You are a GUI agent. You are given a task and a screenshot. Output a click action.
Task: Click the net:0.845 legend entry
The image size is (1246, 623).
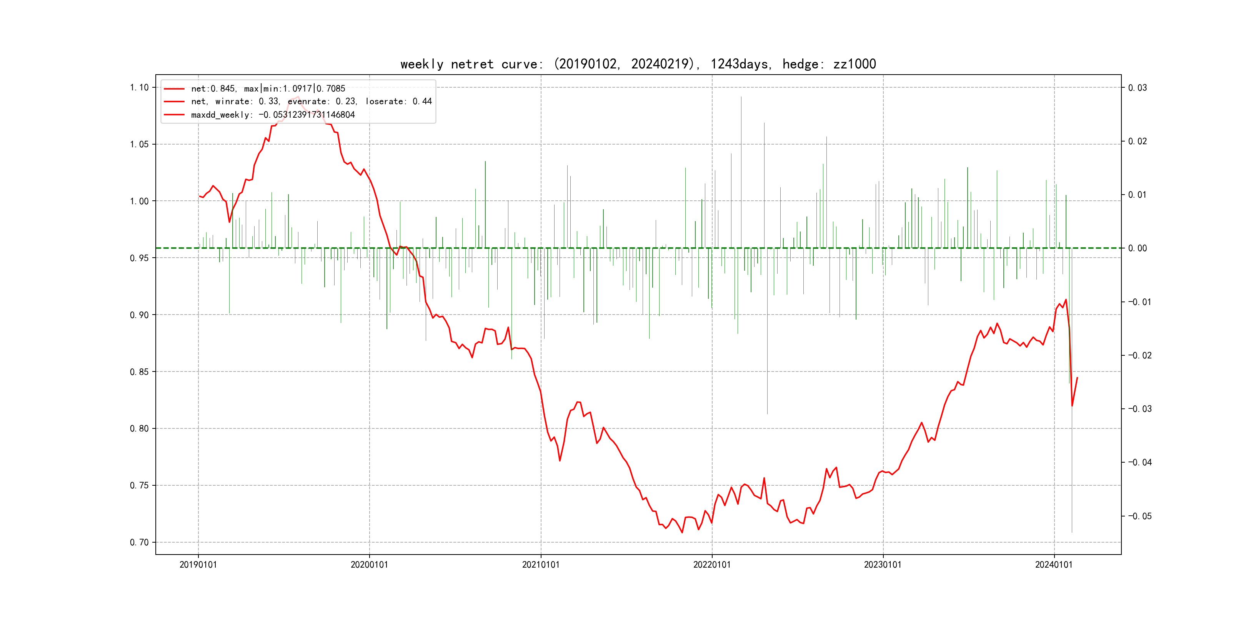click(x=268, y=88)
